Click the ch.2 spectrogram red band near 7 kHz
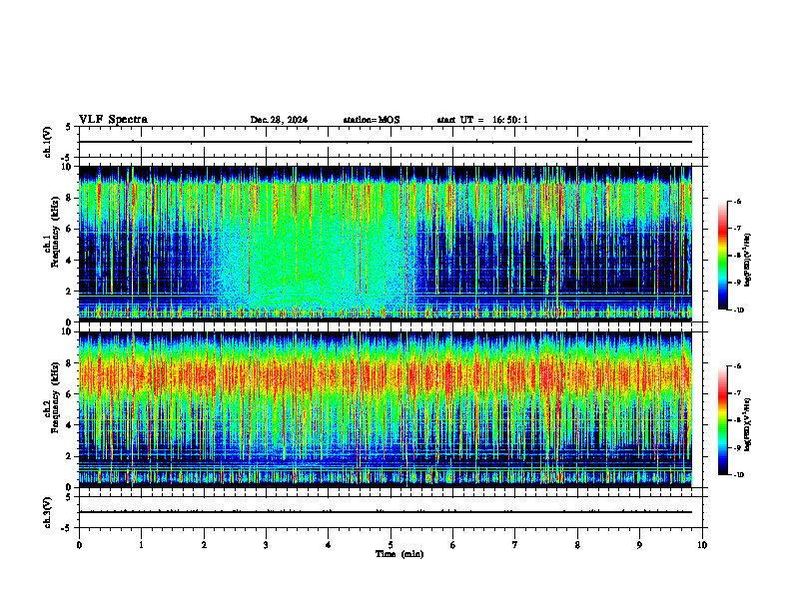Image resolution: width=791 pixels, height=611 pixels. pyautogui.click(x=385, y=375)
